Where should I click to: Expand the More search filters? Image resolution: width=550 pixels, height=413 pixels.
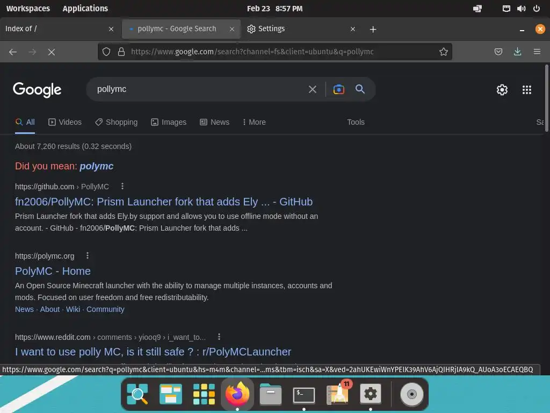pos(254,122)
